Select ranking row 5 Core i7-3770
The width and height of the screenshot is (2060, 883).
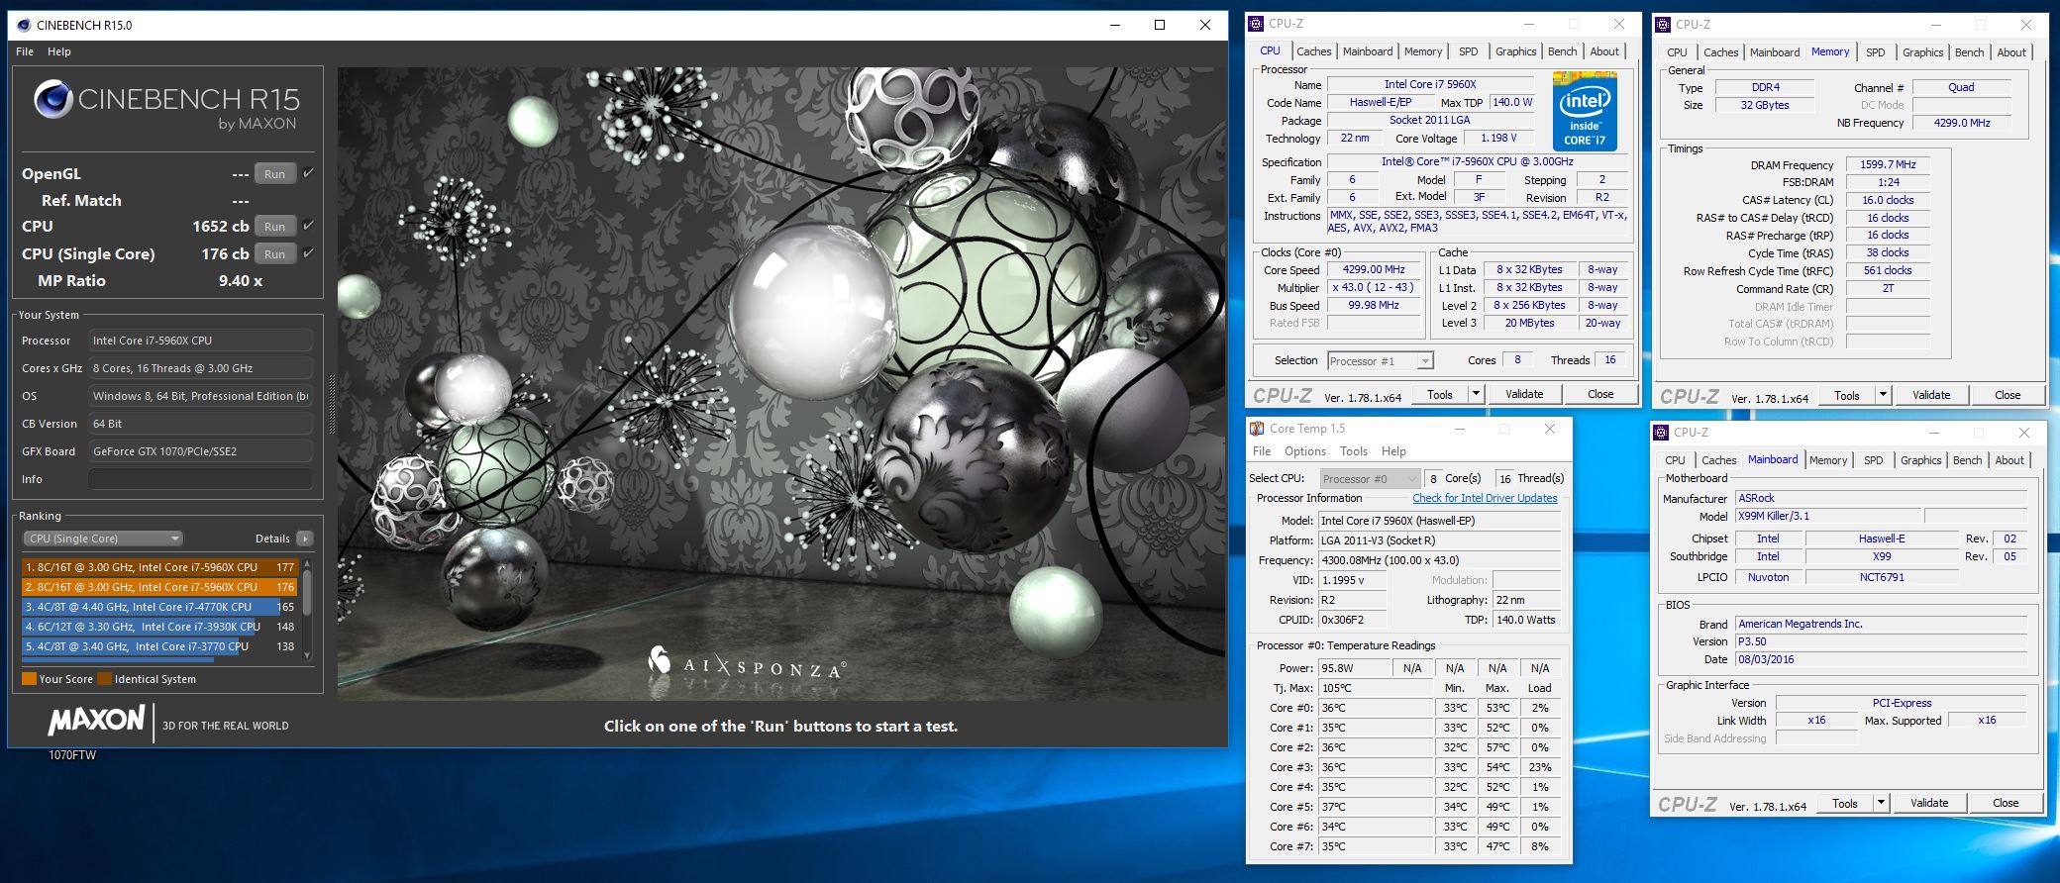[159, 646]
